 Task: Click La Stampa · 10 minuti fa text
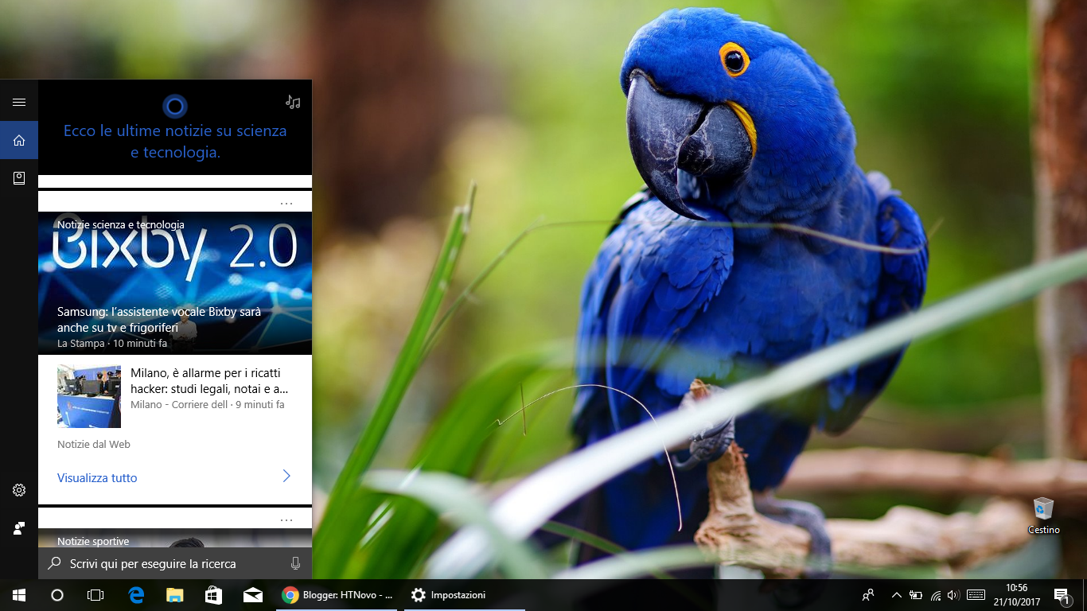[x=112, y=344]
